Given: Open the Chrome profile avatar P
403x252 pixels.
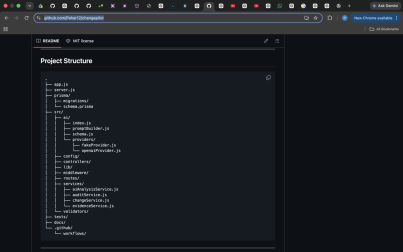Looking at the screenshot, I should point(344,18).
